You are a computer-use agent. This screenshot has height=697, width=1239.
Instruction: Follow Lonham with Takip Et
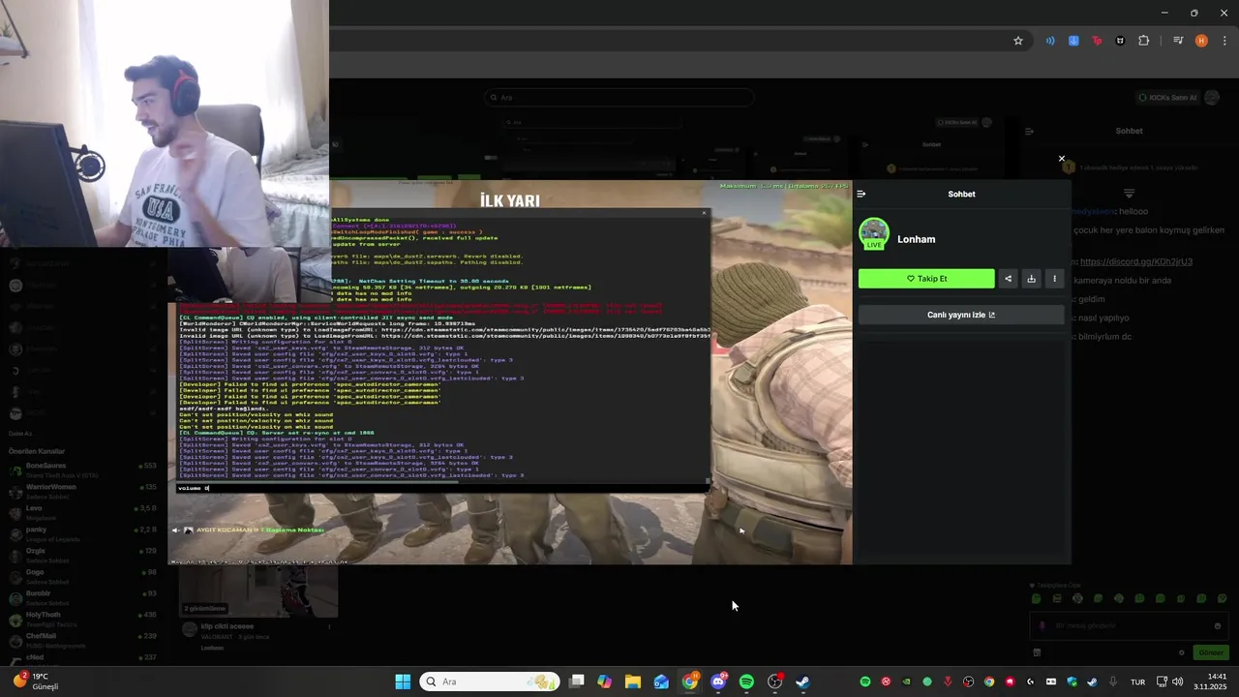(926, 279)
